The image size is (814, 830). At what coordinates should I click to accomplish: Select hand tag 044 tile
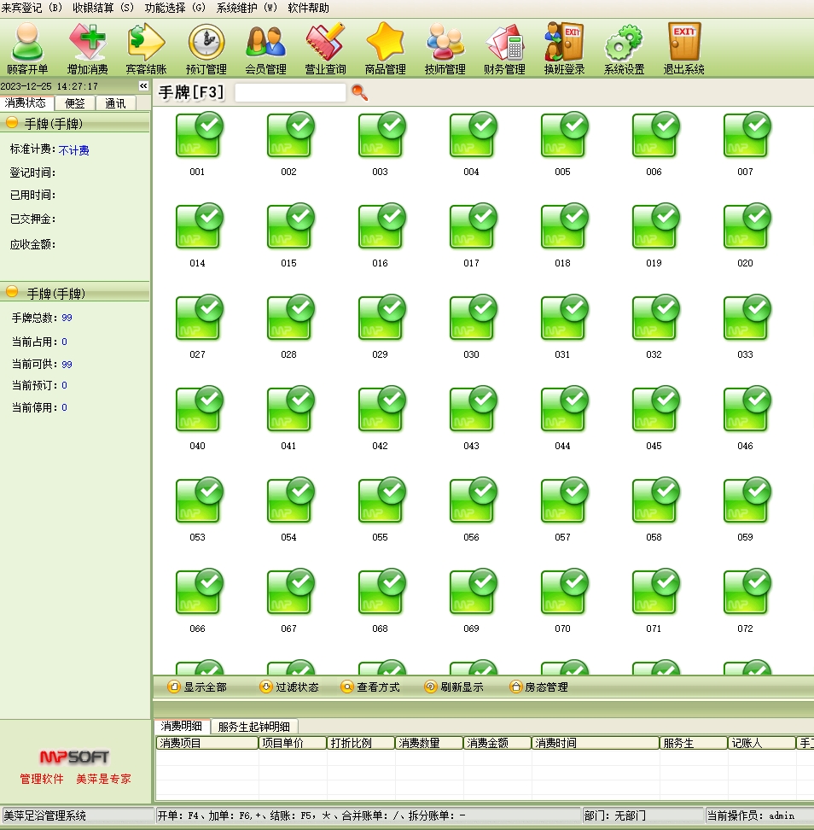562,414
